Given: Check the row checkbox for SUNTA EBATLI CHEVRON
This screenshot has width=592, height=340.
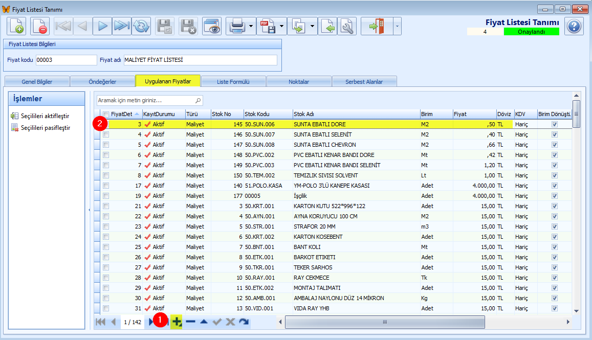Looking at the screenshot, I should [x=106, y=145].
